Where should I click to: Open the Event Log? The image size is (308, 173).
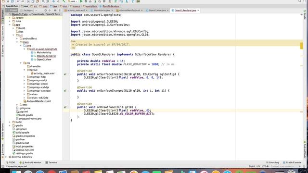(x=272, y=162)
